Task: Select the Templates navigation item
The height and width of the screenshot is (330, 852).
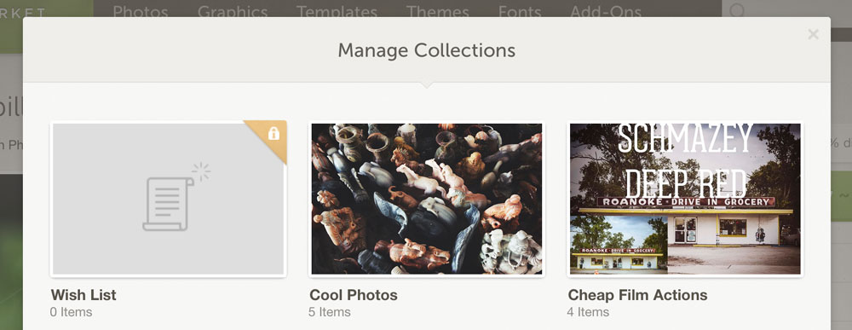Action: coord(337,12)
